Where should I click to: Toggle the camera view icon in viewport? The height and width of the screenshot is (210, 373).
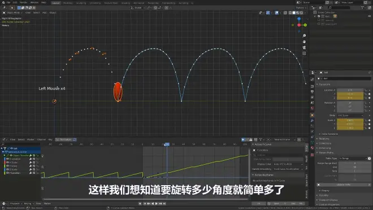click(304, 48)
